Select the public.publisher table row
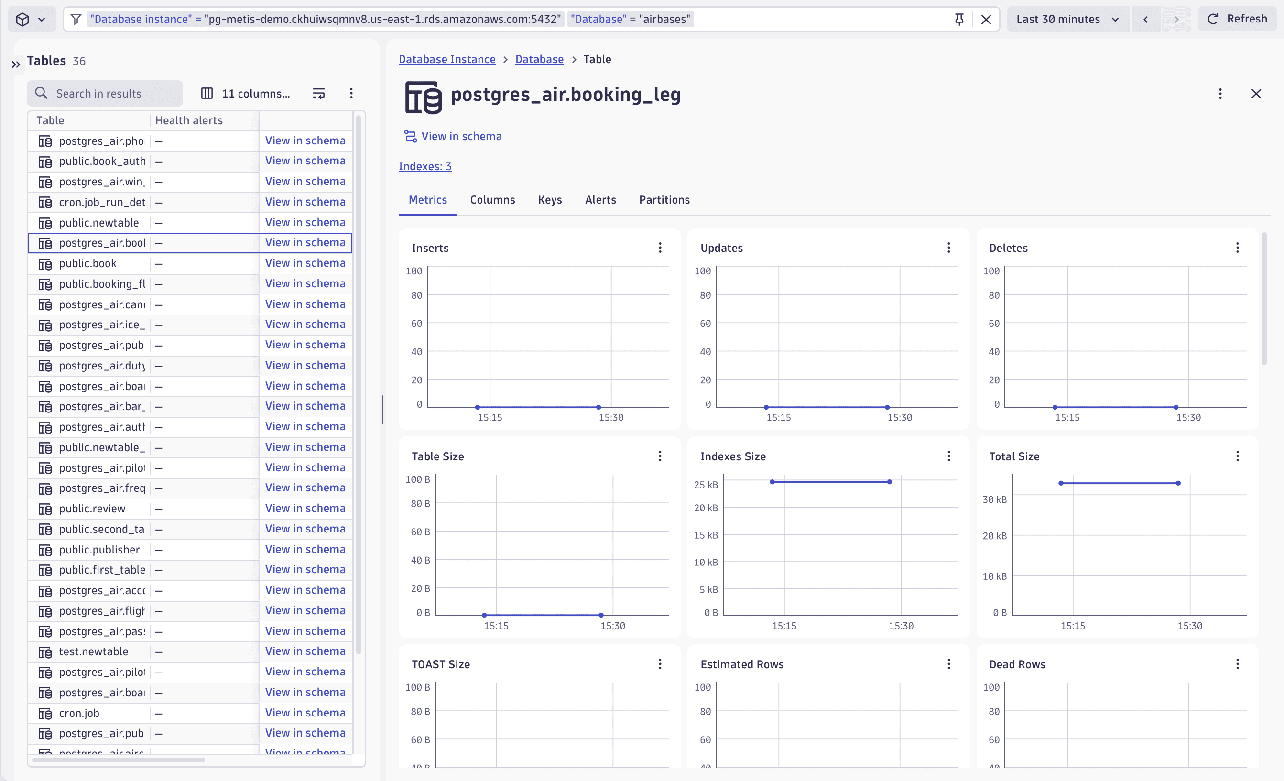Screen dimensions: 1284x781 [190, 550]
